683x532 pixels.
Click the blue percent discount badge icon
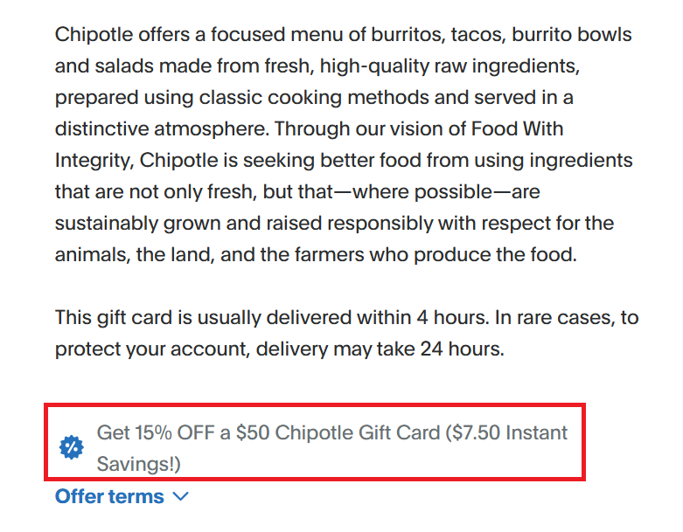point(71,448)
